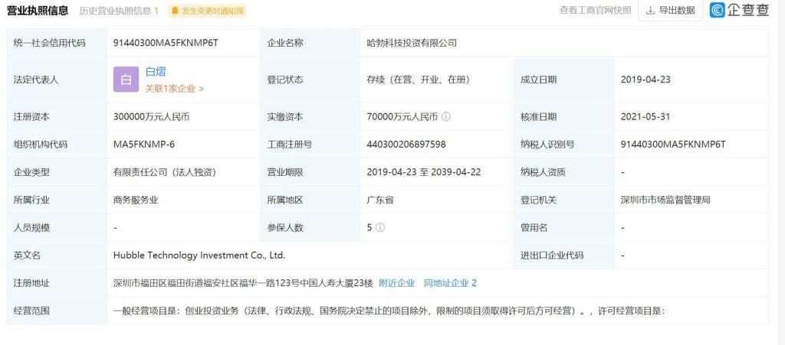Click the 曾用名 label cell
Viewport: 785px width, 345px height.
point(564,228)
